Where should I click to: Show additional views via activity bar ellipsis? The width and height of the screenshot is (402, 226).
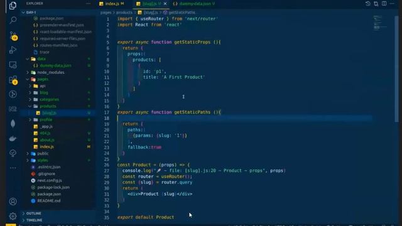13,168
